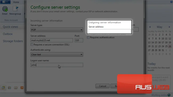Open the RSS Feeds orange icon
The image size is (173, 97).
coord(22,87)
